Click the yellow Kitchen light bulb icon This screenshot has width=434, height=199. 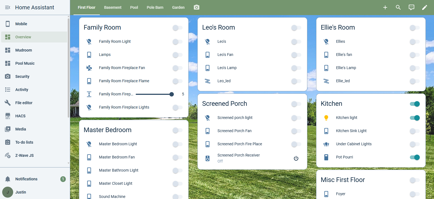click(x=326, y=118)
